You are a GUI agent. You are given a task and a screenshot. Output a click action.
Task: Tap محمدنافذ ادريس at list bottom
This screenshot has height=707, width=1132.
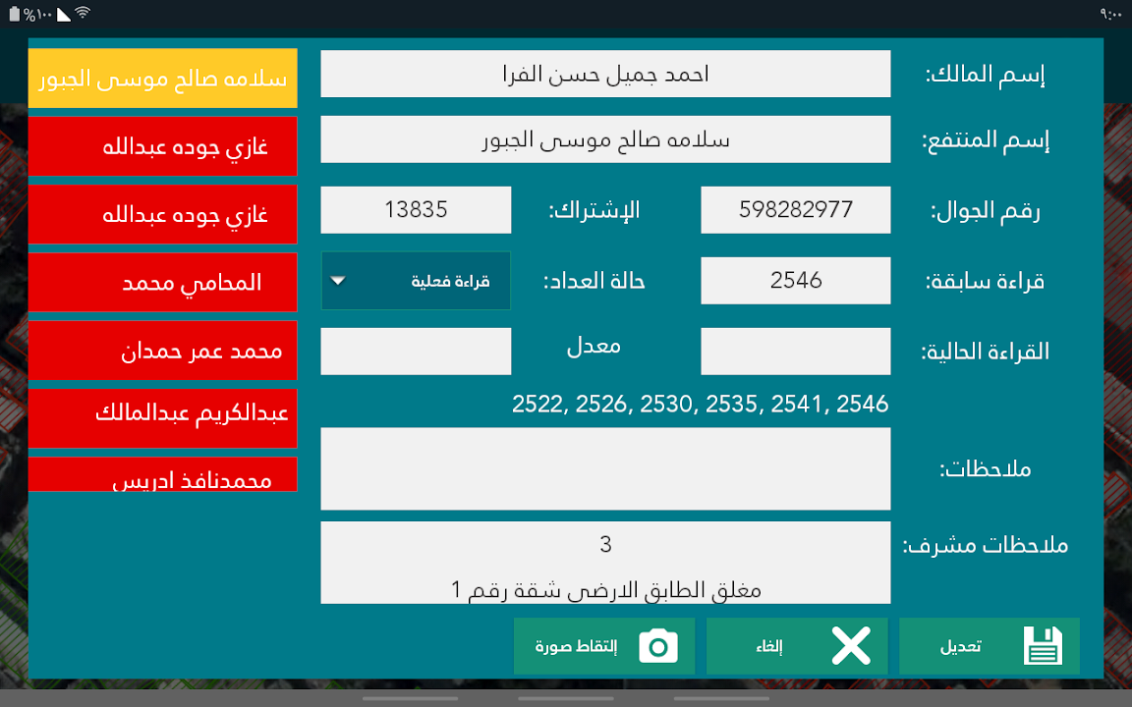pos(163,475)
